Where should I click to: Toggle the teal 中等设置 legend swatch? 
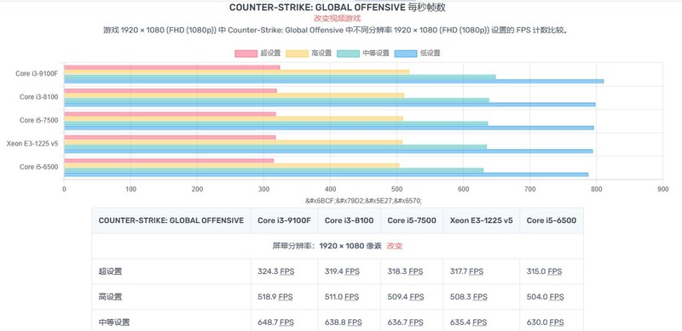pos(348,54)
